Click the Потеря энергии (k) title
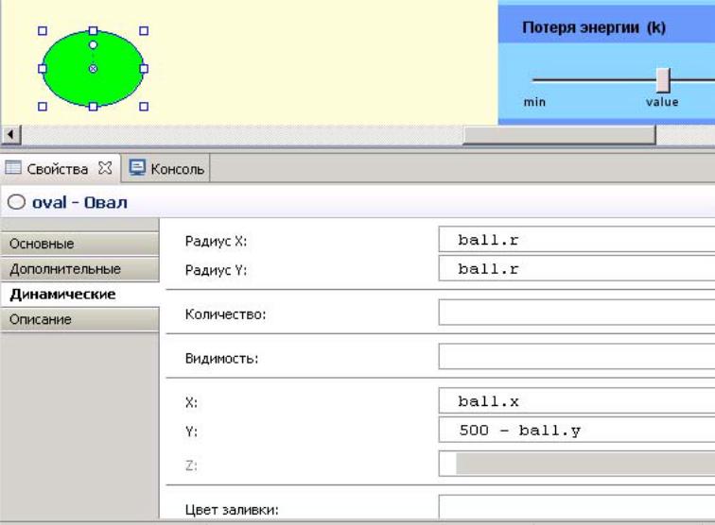 click(594, 27)
